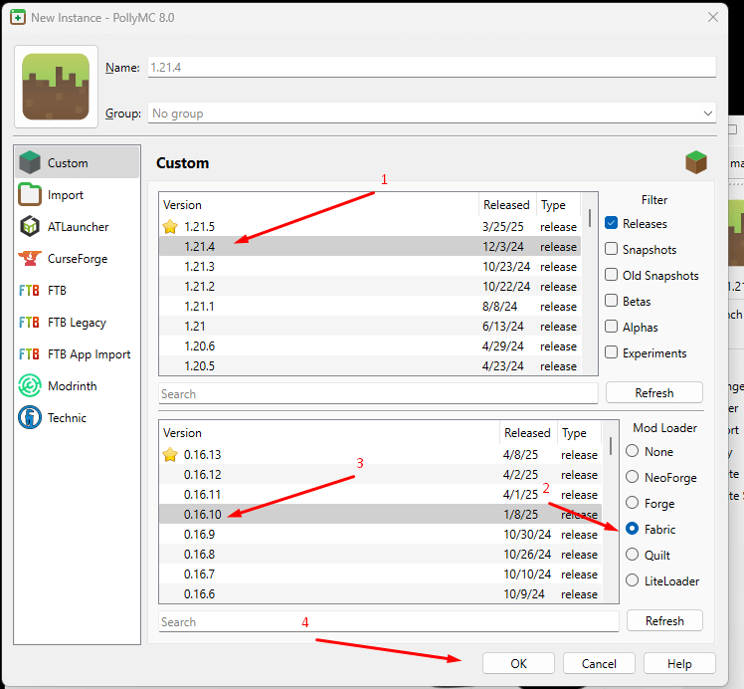Choose NeoForge as the mod loader
Screen dimensions: 744x689
tap(632, 478)
